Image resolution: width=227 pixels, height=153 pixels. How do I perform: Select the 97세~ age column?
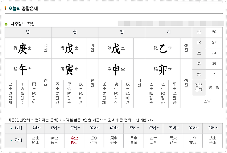pyautogui.click(x=213, y=128)
